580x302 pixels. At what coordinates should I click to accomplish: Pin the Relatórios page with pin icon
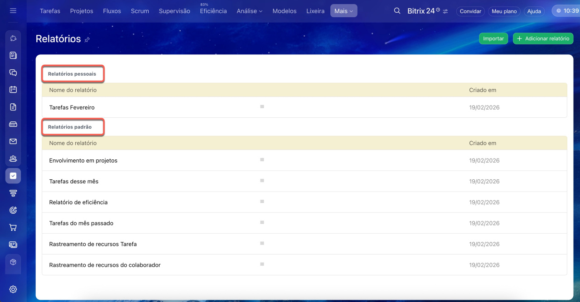point(87,40)
